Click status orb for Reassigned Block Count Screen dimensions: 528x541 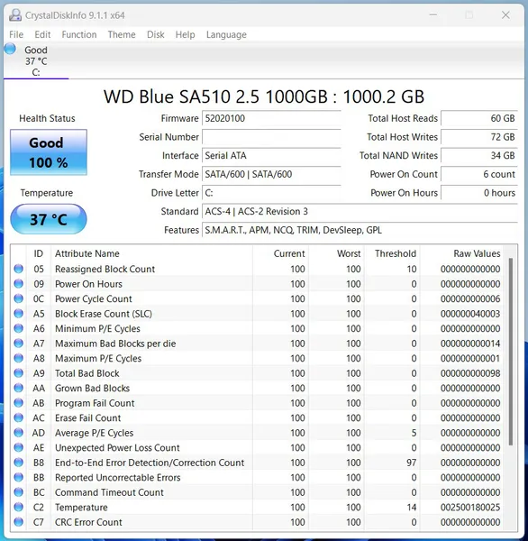[19, 269]
